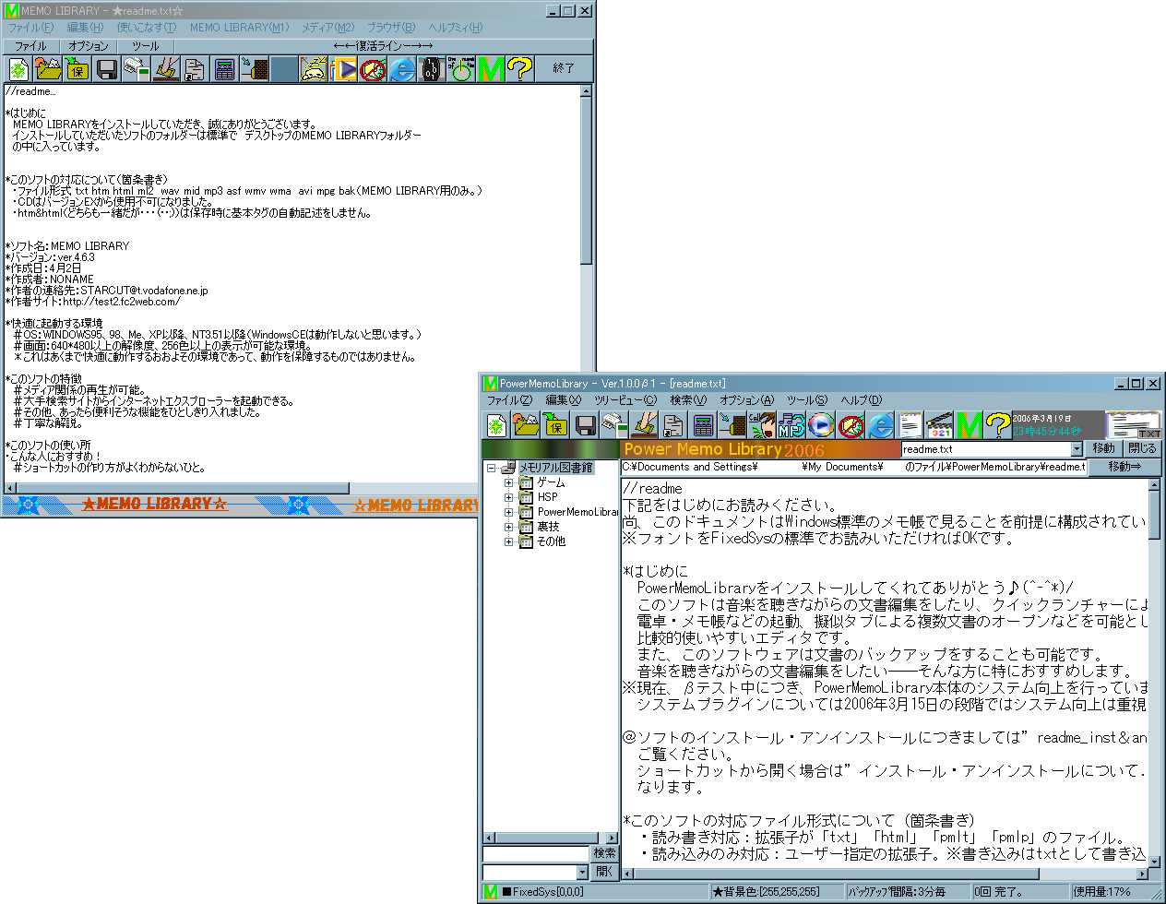The image size is (1166, 904).
Task: Click the notepad document icon in PowerMemoLibrary
Action: (x=910, y=425)
